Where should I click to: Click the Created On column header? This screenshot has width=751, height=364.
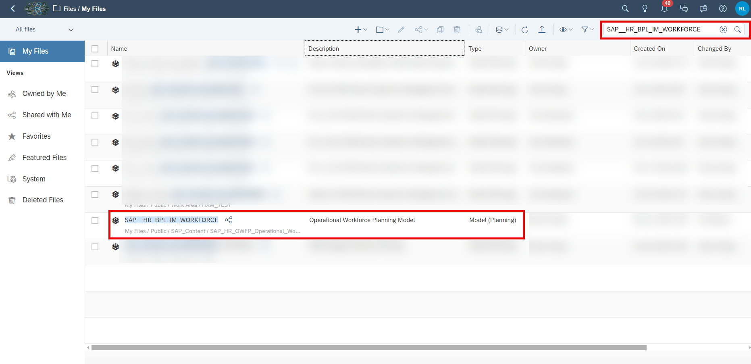(x=649, y=49)
